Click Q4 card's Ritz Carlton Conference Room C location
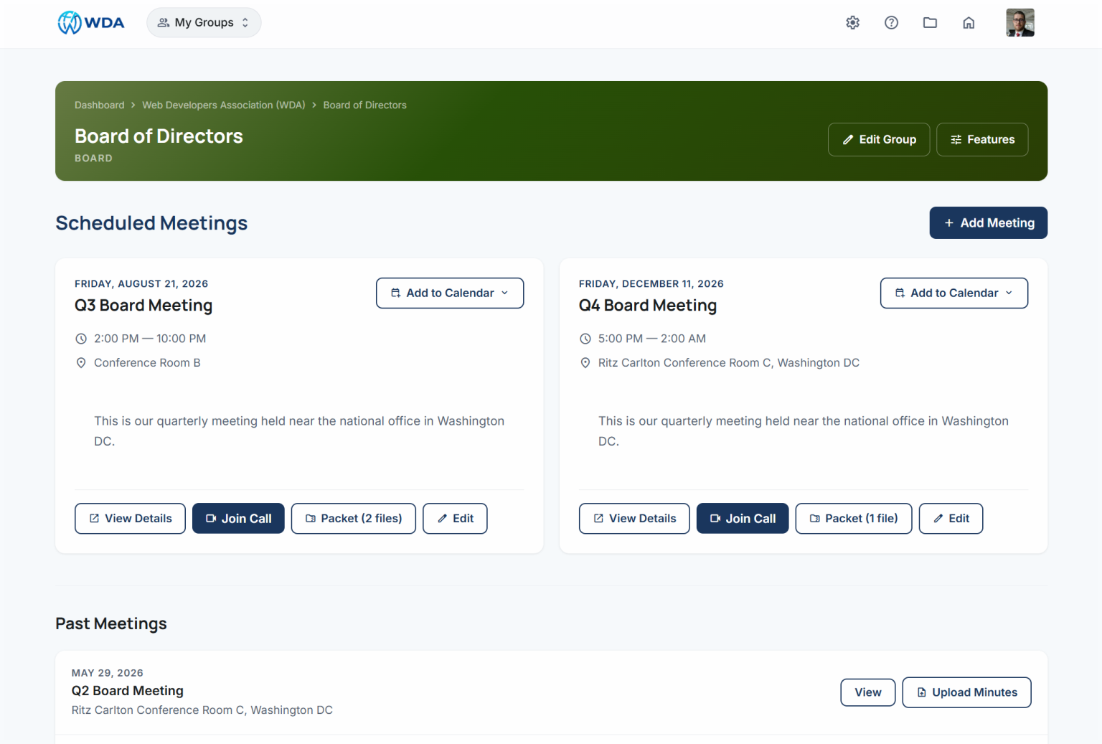 [729, 363]
